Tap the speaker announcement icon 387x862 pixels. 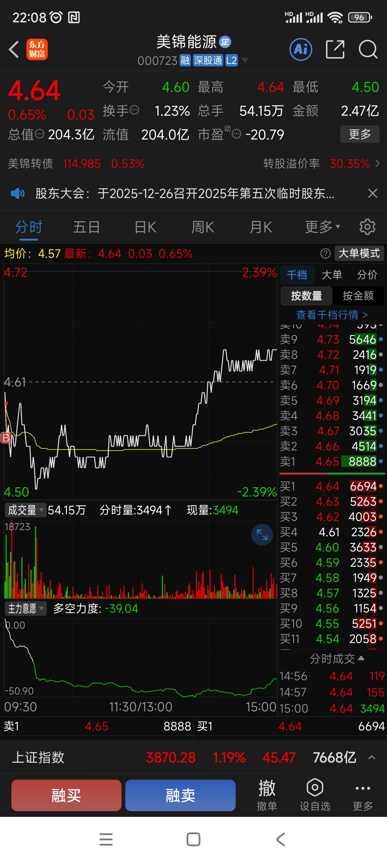[x=17, y=194]
